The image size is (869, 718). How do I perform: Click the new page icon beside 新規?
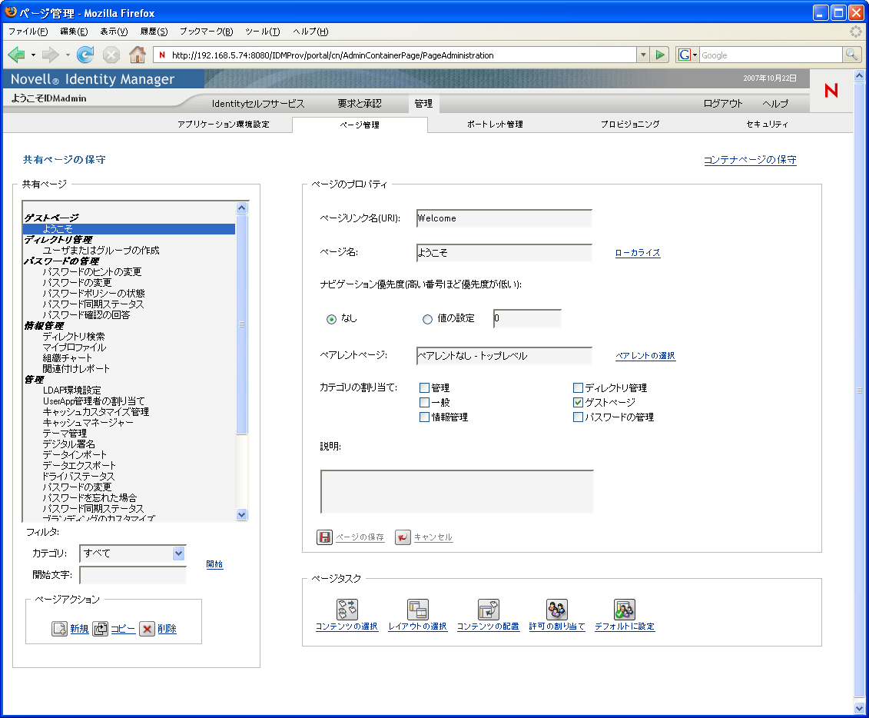[x=60, y=629]
